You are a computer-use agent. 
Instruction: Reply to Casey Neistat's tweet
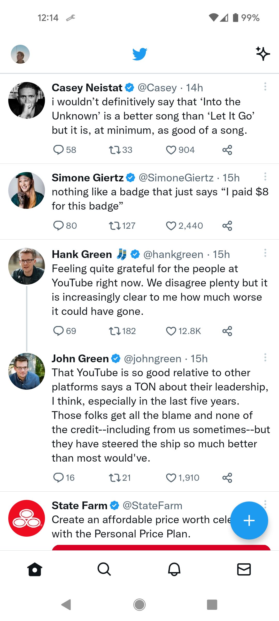click(x=58, y=150)
